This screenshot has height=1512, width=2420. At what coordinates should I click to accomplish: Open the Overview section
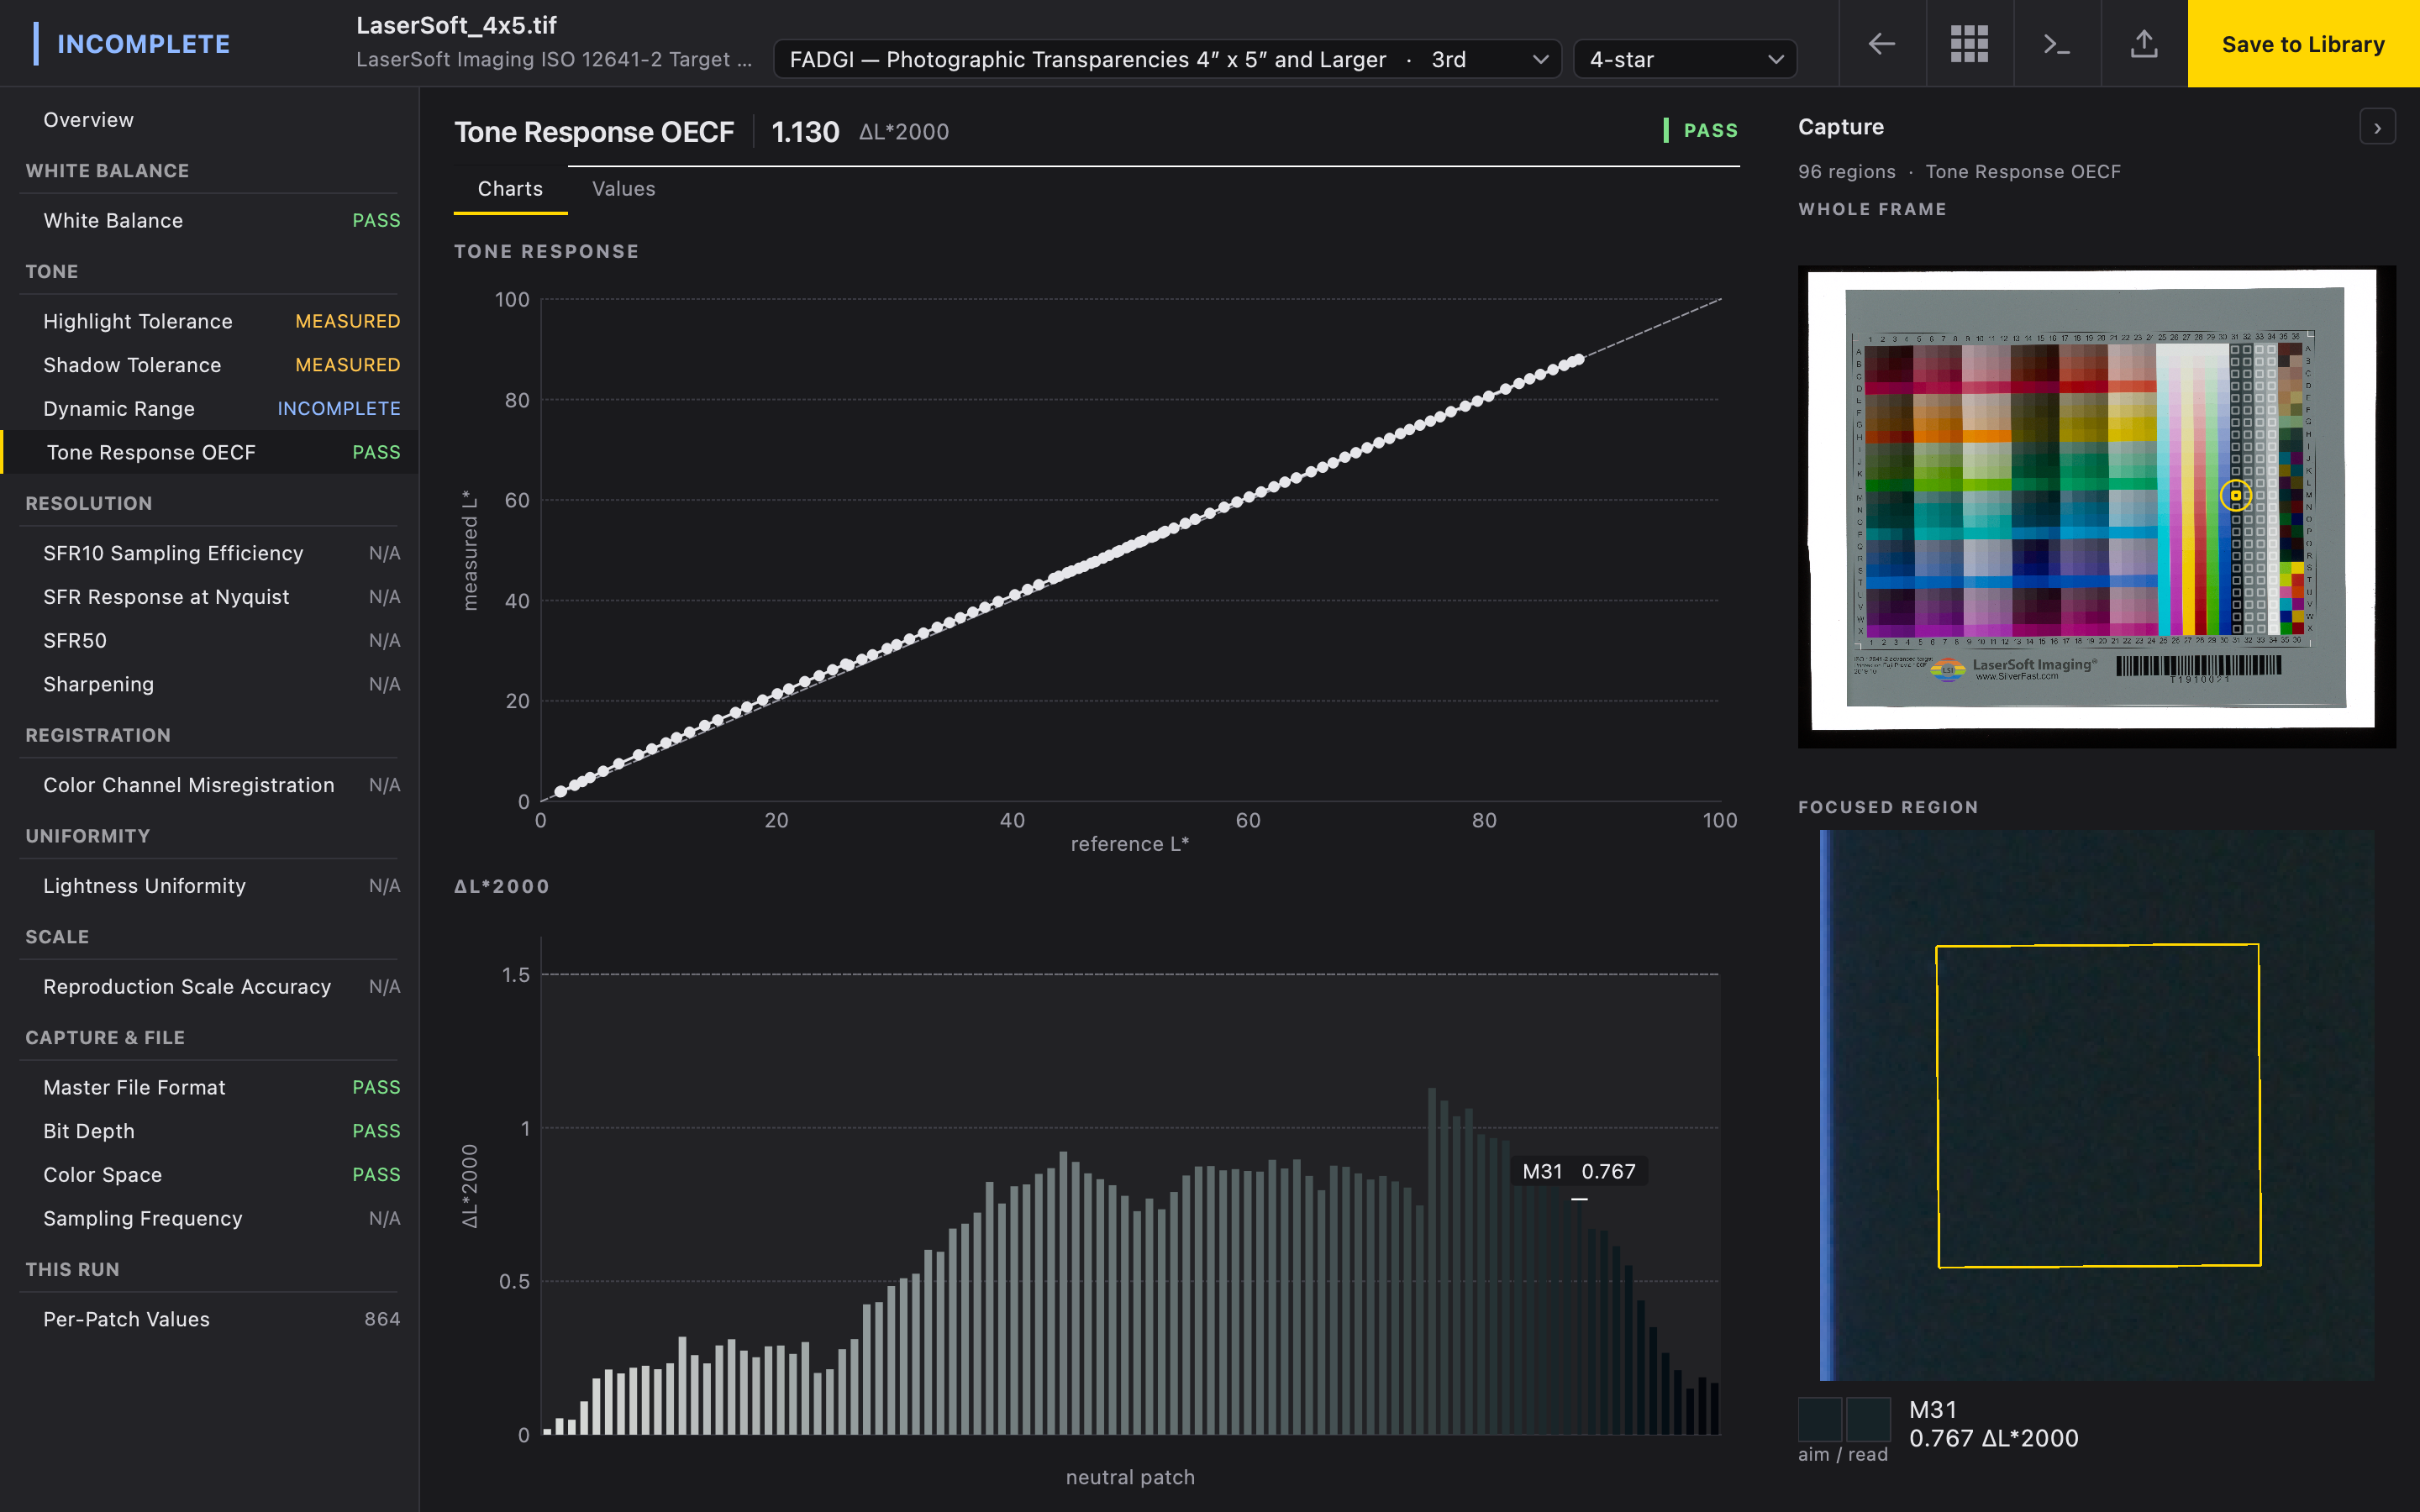click(x=210, y=120)
